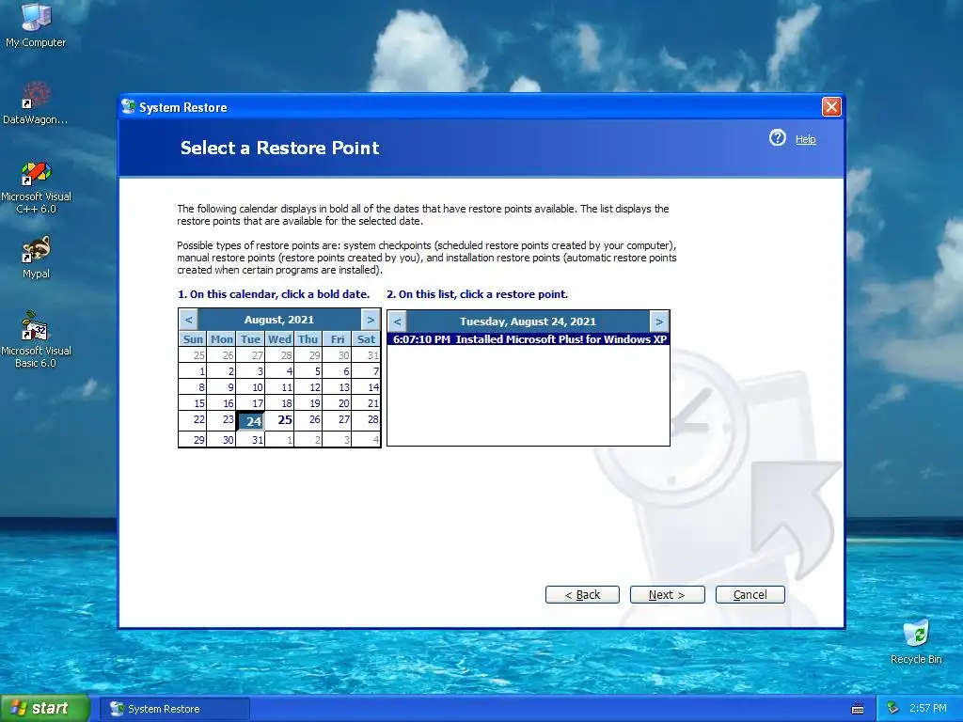963x722 pixels.
Task: Click System Restore title bar icon
Action: click(128, 107)
